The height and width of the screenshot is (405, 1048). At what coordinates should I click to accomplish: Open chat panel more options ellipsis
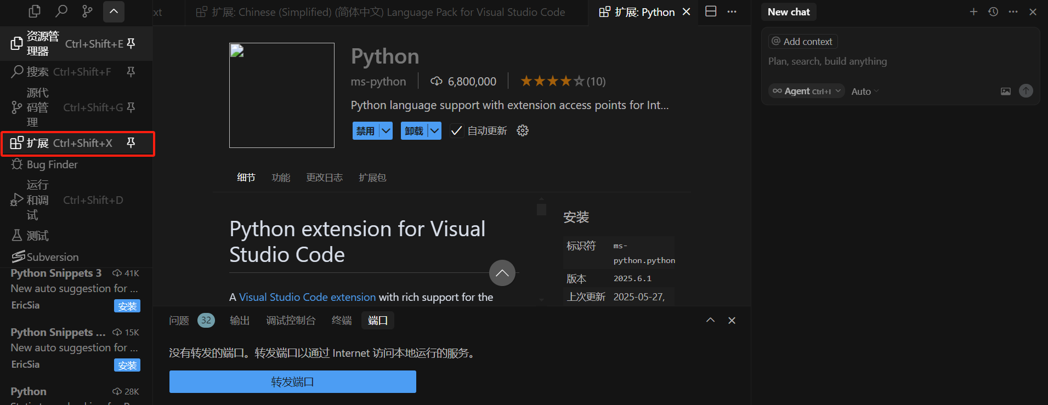(1013, 12)
